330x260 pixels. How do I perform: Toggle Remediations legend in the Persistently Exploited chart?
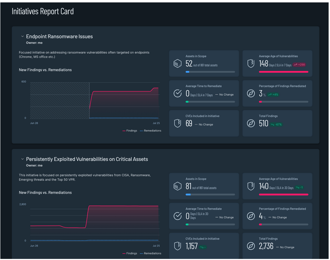click(x=150, y=253)
